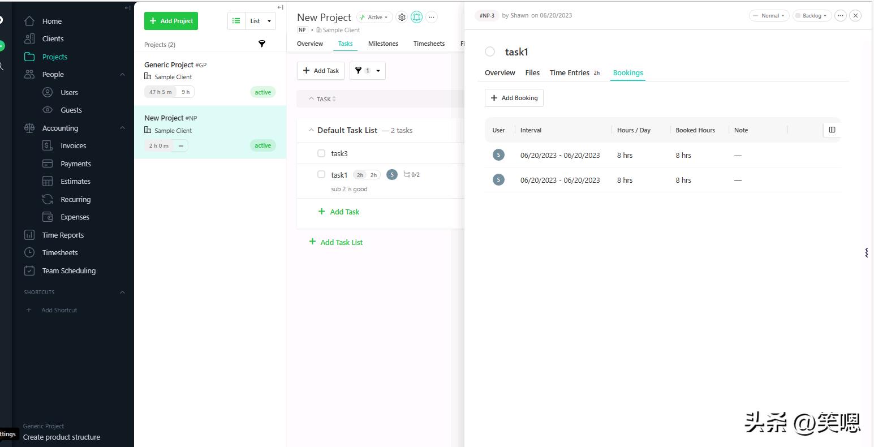This screenshot has width=874, height=447.
Task: Click the green Add Project button
Action: click(171, 21)
